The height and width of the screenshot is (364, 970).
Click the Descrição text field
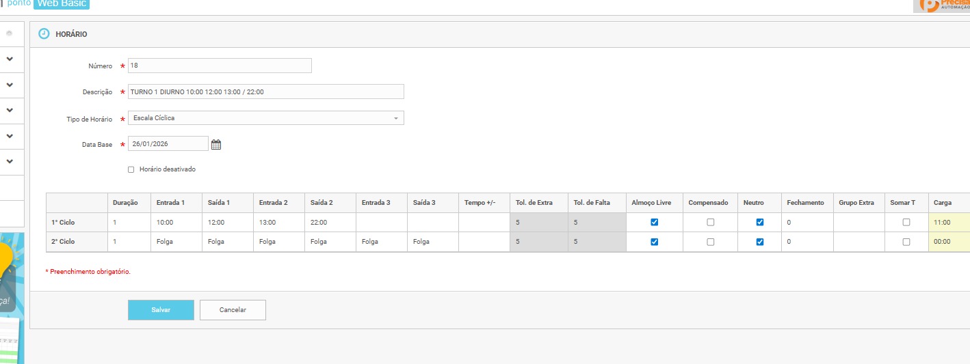point(266,92)
